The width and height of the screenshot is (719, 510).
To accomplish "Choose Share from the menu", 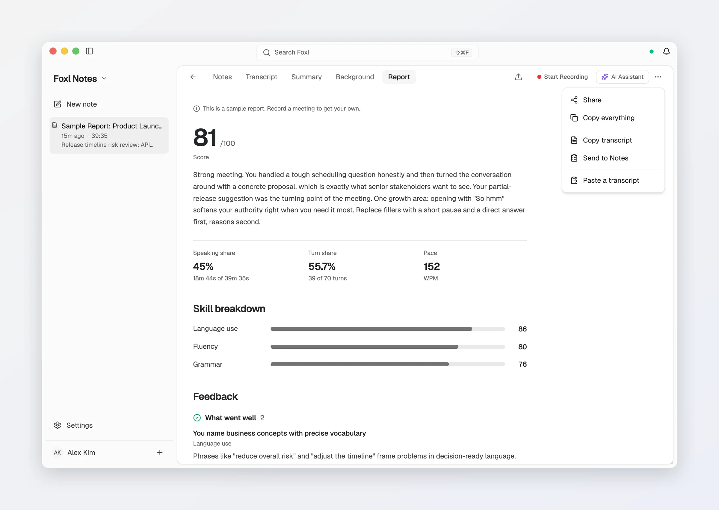I will point(613,100).
